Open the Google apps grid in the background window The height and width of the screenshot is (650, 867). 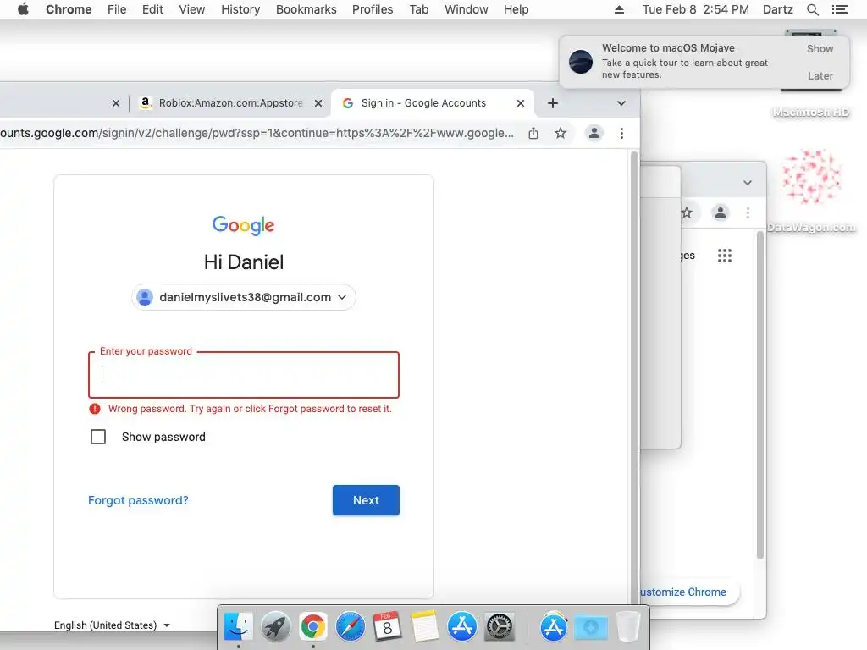tap(725, 256)
